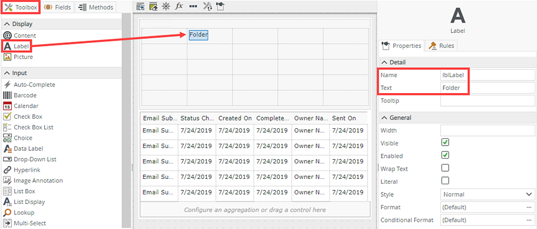The height and width of the screenshot is (229, 537).
Task: Select the Image Annotation control
Action: tap(33, 180)
